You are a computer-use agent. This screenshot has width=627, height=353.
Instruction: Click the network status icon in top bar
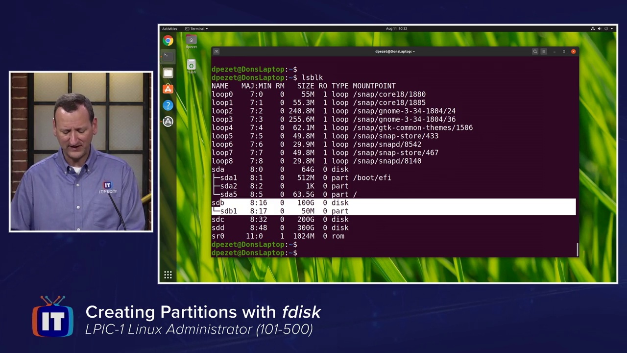point(593,28)
